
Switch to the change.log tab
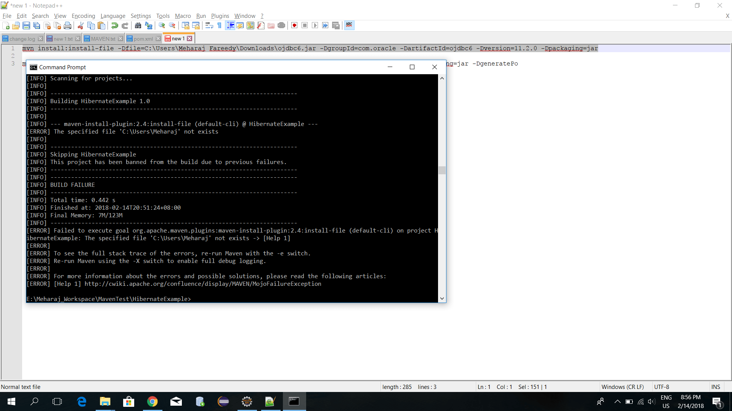pyautogui.click(x=22, y=39)
